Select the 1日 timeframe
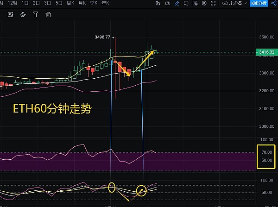The width and height of the screenshot is (278, 207). 25,3
